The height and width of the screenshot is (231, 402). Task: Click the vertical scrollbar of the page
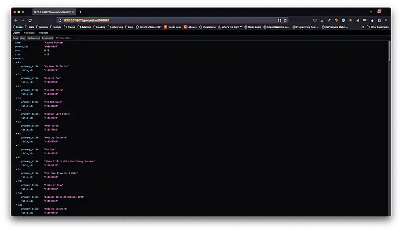click(x=389, y=51)
